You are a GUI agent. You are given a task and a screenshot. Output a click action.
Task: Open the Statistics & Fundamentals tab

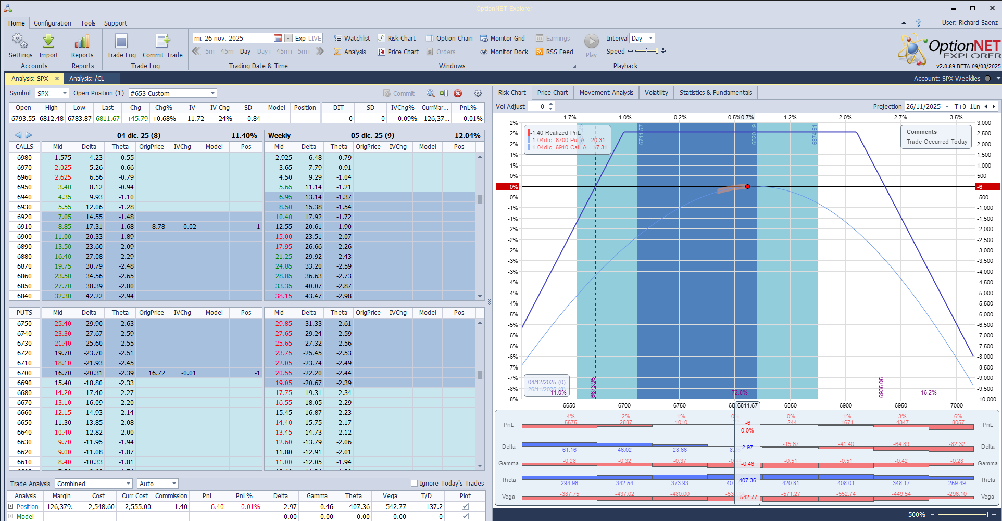point(716,93)
